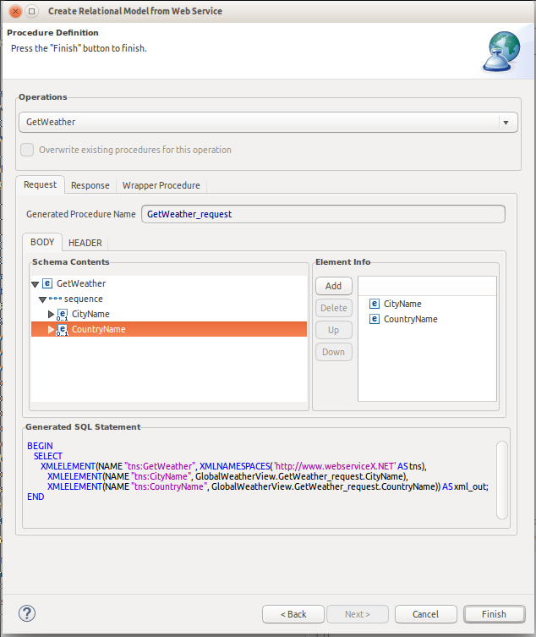Image resolution: width=536 pixels, height=637 pixels.
Task: Switch to the Response tab
Action: [x=90, y=185]
